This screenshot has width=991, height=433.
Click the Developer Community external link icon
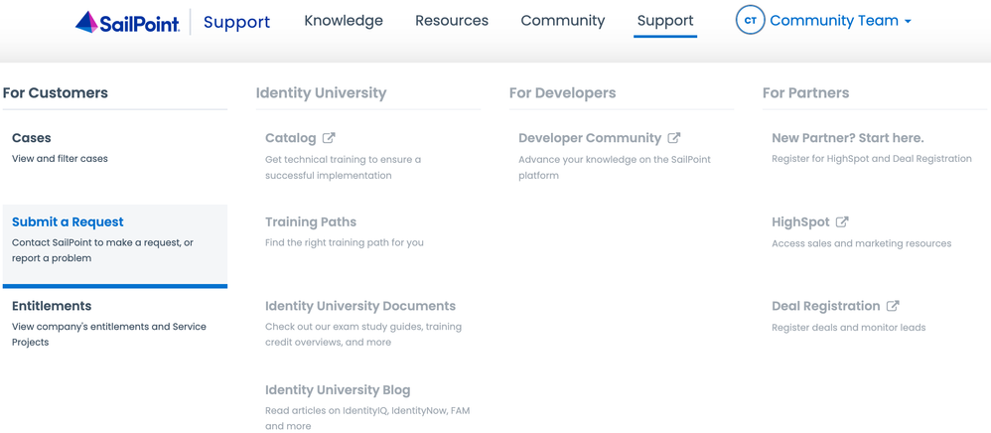(x=674, y=138)
